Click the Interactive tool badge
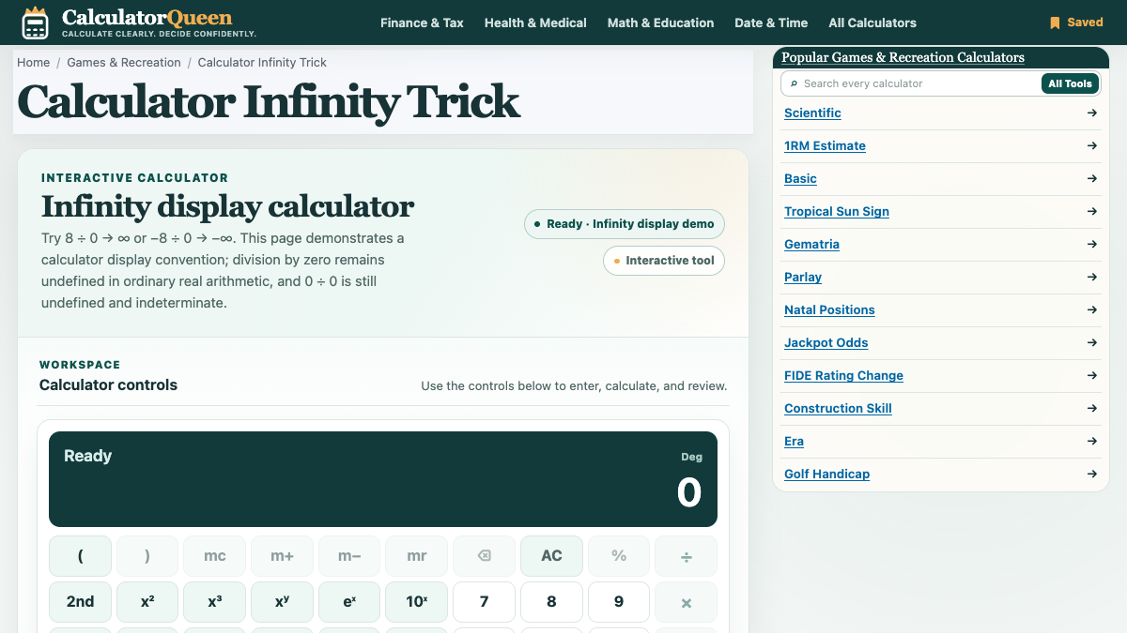This screenshot has width=1127, height=633. pos(664,261)
